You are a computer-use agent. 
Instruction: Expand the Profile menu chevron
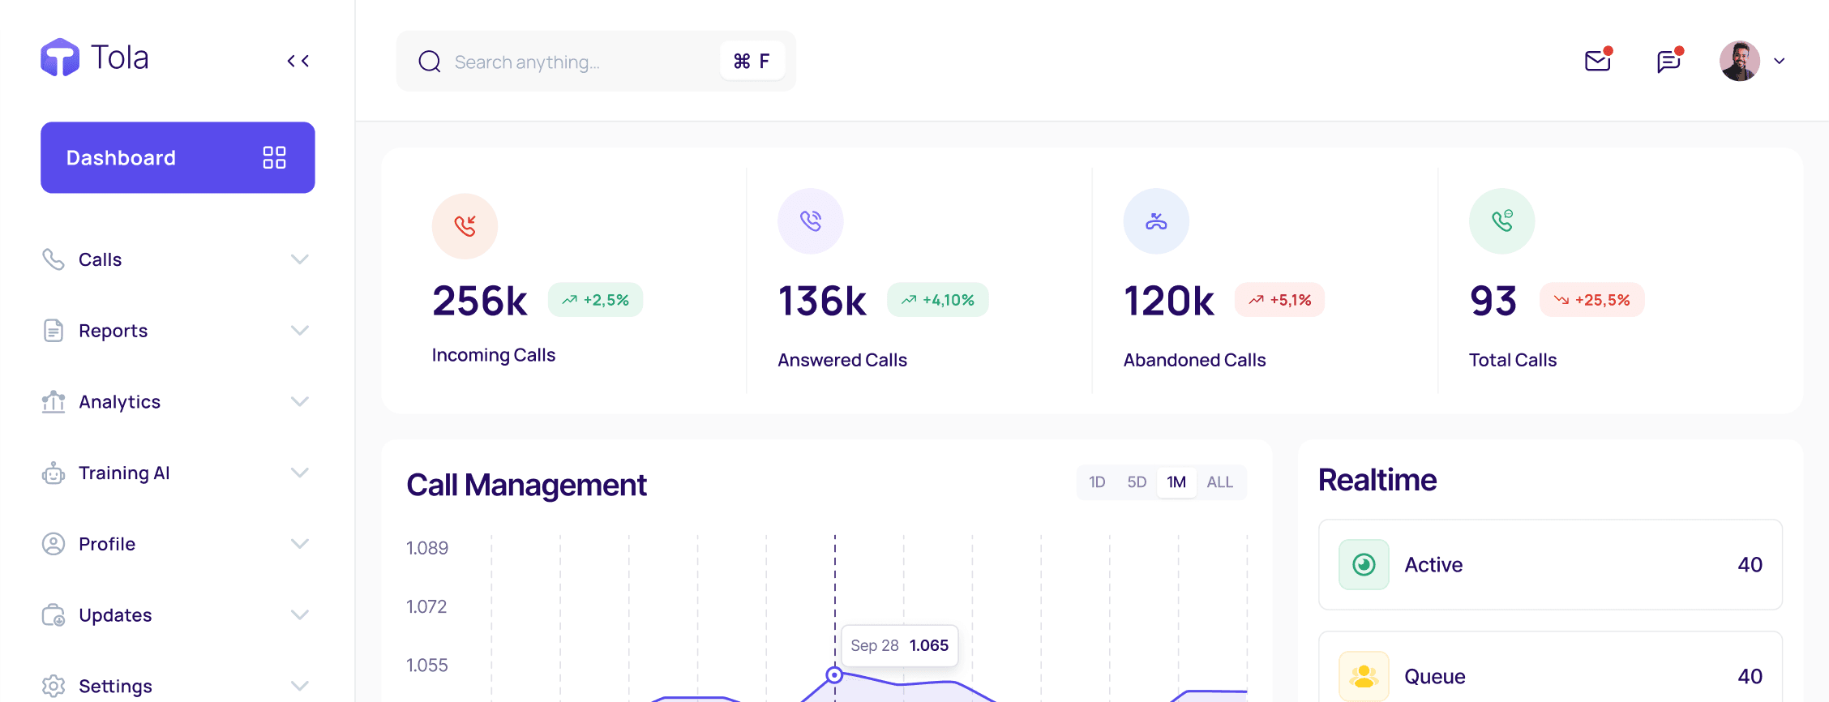click(300, 544)
